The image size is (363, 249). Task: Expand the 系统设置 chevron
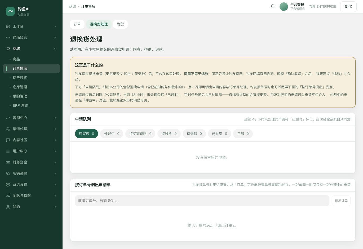(x=55, y=185)
